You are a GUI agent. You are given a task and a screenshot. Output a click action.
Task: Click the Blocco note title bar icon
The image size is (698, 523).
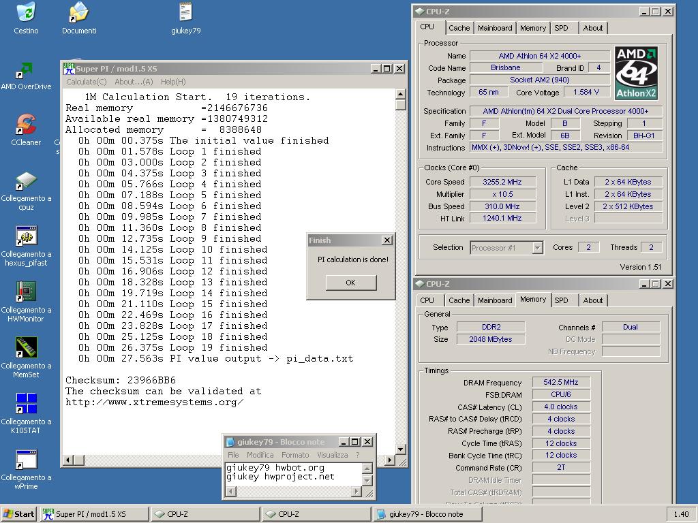click(x=230, y=441)
